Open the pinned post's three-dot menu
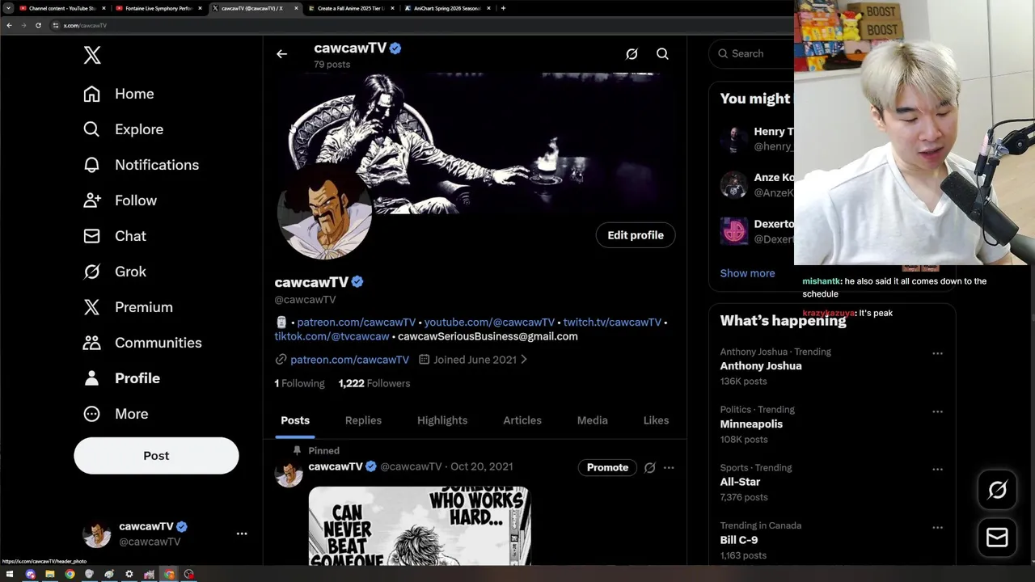1035x582 pixels. (x=669, y=467)
